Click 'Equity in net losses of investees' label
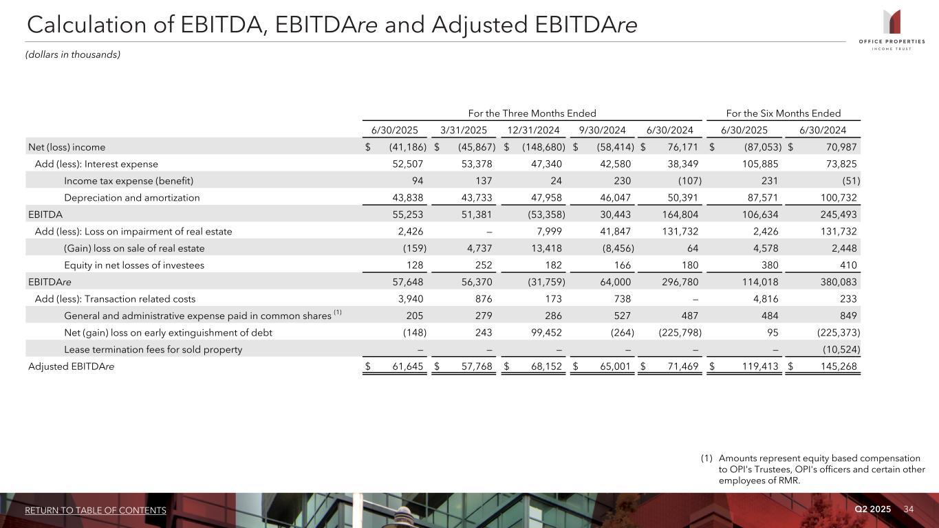939x528 pixels. coord(134,265)
